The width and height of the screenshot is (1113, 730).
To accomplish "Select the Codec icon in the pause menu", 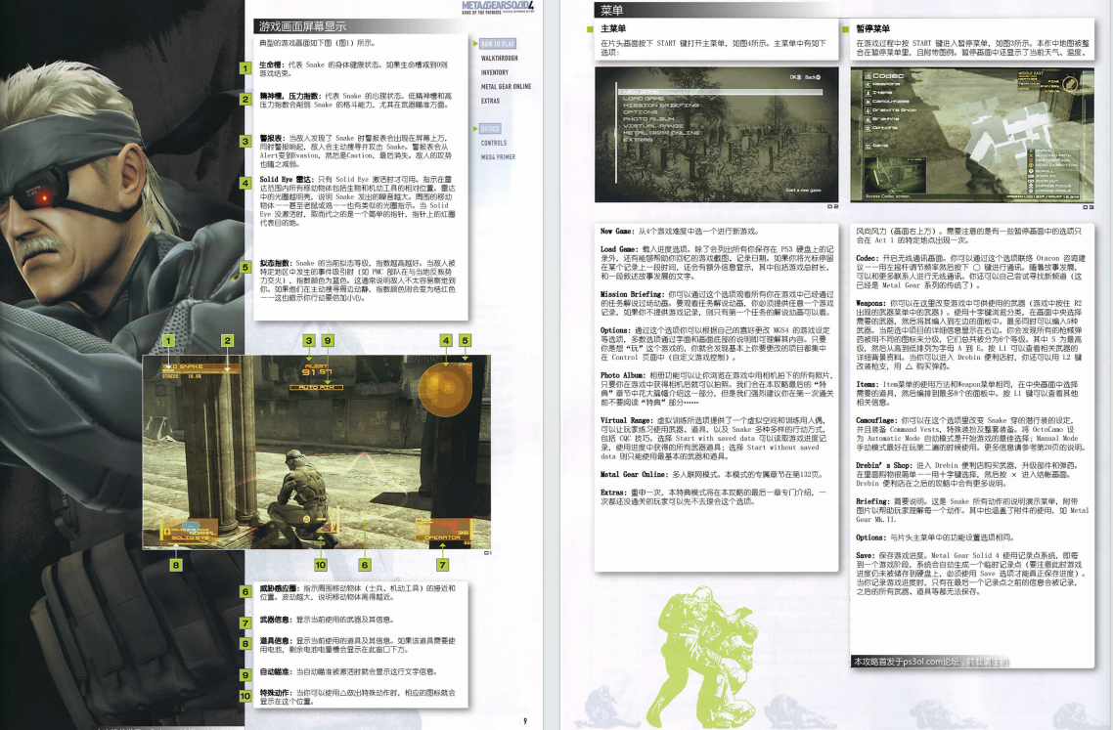I will (868, 75).
